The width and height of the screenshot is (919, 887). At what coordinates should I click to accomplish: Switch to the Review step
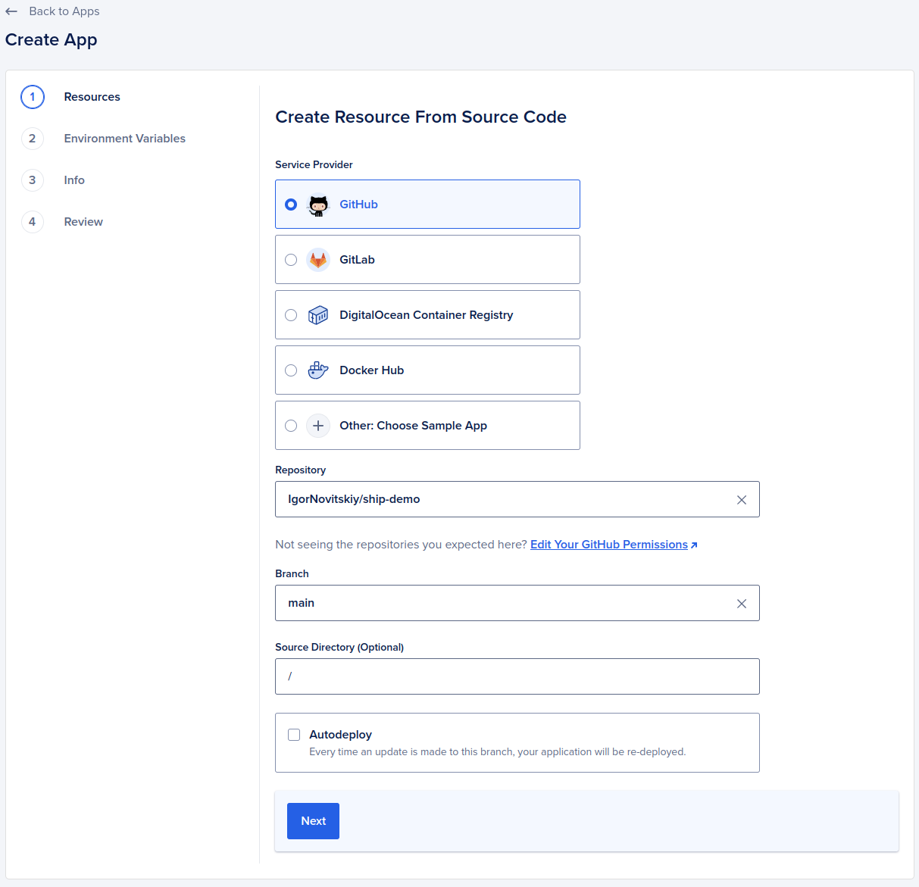83,221
